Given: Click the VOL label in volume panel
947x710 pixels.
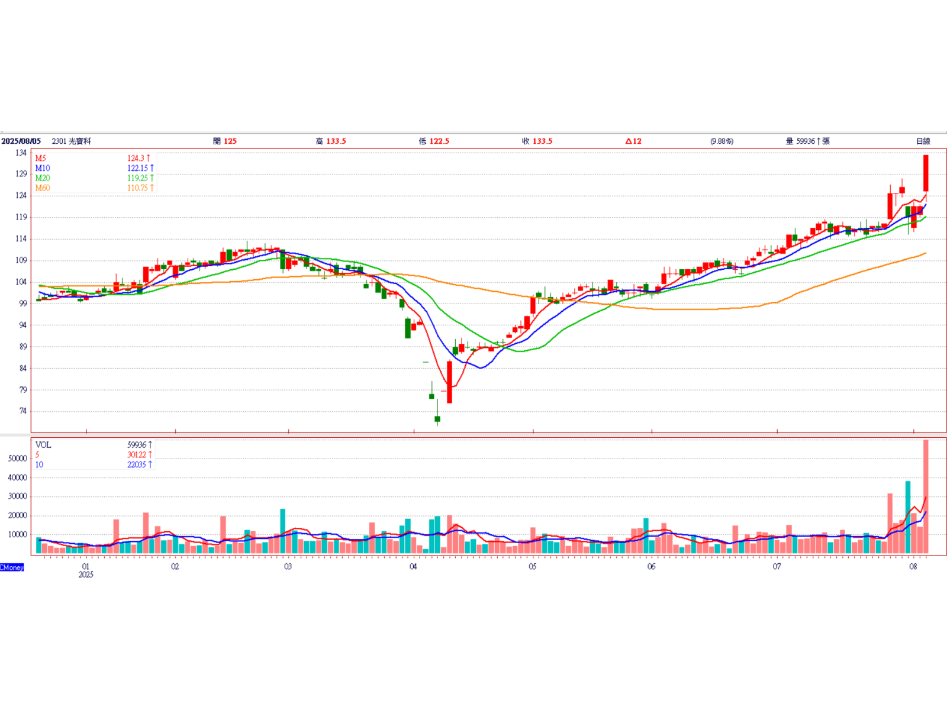Looking at the screenshot, I should point(43,445).
